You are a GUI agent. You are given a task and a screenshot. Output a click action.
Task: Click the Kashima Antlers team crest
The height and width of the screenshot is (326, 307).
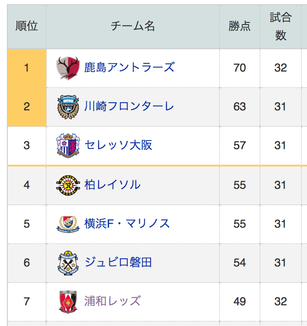coord(68,68)
